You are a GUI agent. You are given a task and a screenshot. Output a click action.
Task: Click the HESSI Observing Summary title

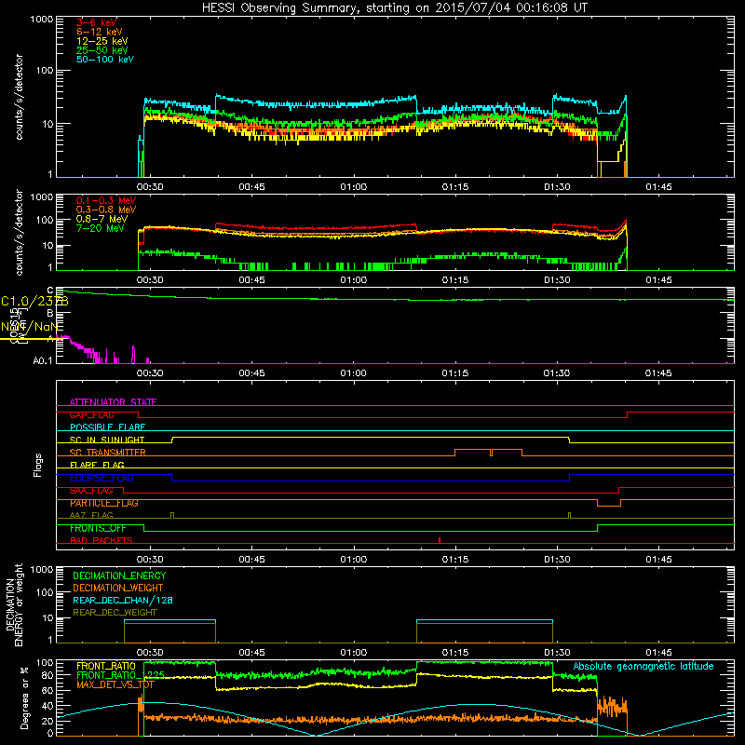[x=394, y=8]
